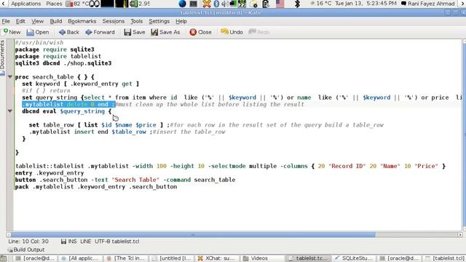Click the 'sqlite3 dbcmd ./shop.sqlite3' line
The width and height of the screenshot is (466, 262).
(63, 63)
